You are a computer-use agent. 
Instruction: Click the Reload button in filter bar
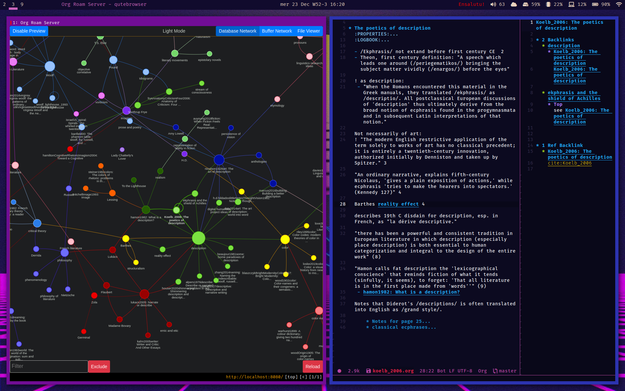coord(312,367)
